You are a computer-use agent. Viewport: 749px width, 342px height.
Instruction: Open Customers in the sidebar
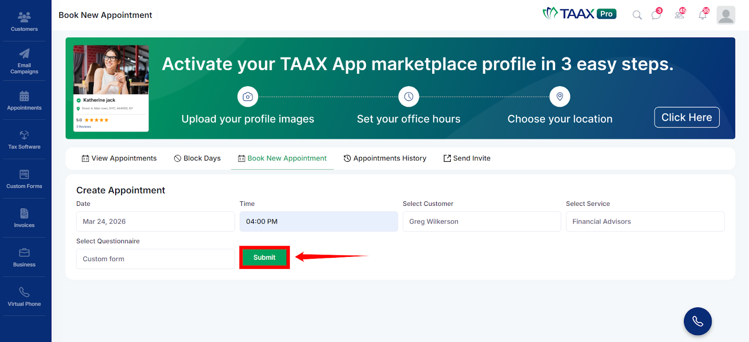pyautogui.click(x=24, y=22)
